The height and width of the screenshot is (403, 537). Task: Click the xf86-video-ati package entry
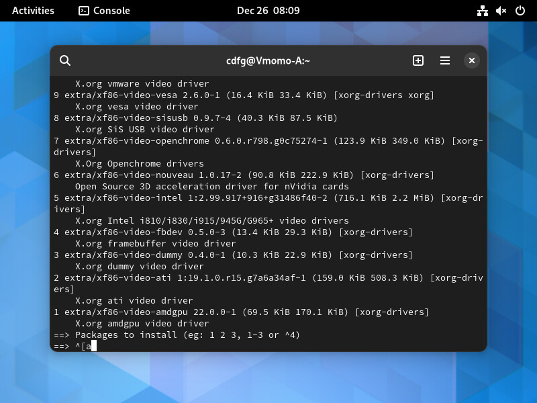(268, 283)
